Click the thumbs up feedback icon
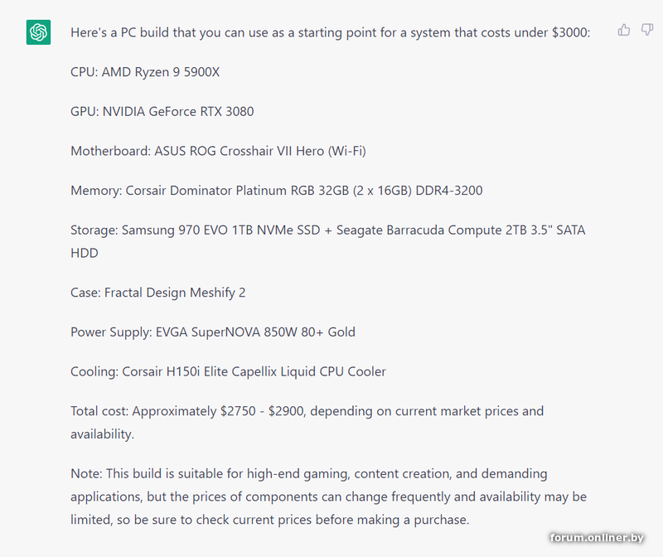This screenshot has width=663, height=557. [624, 30]
